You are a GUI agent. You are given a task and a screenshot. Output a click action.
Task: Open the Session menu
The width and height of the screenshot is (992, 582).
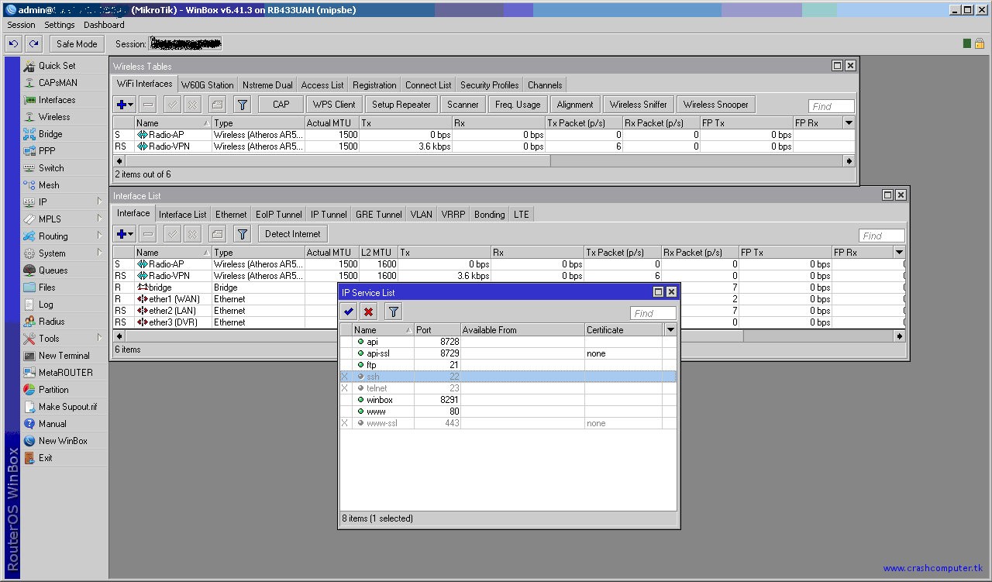(21, 25)
